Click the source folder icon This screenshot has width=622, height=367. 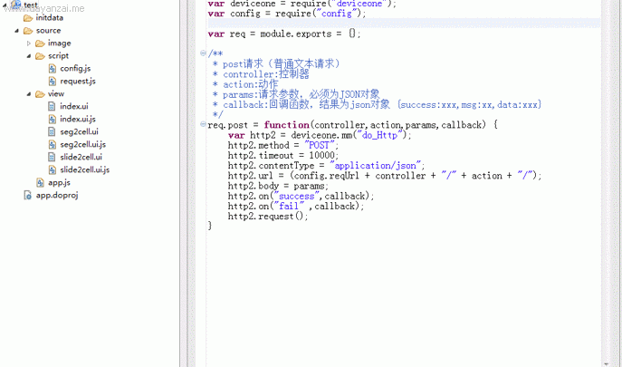[x=28, y=31]
